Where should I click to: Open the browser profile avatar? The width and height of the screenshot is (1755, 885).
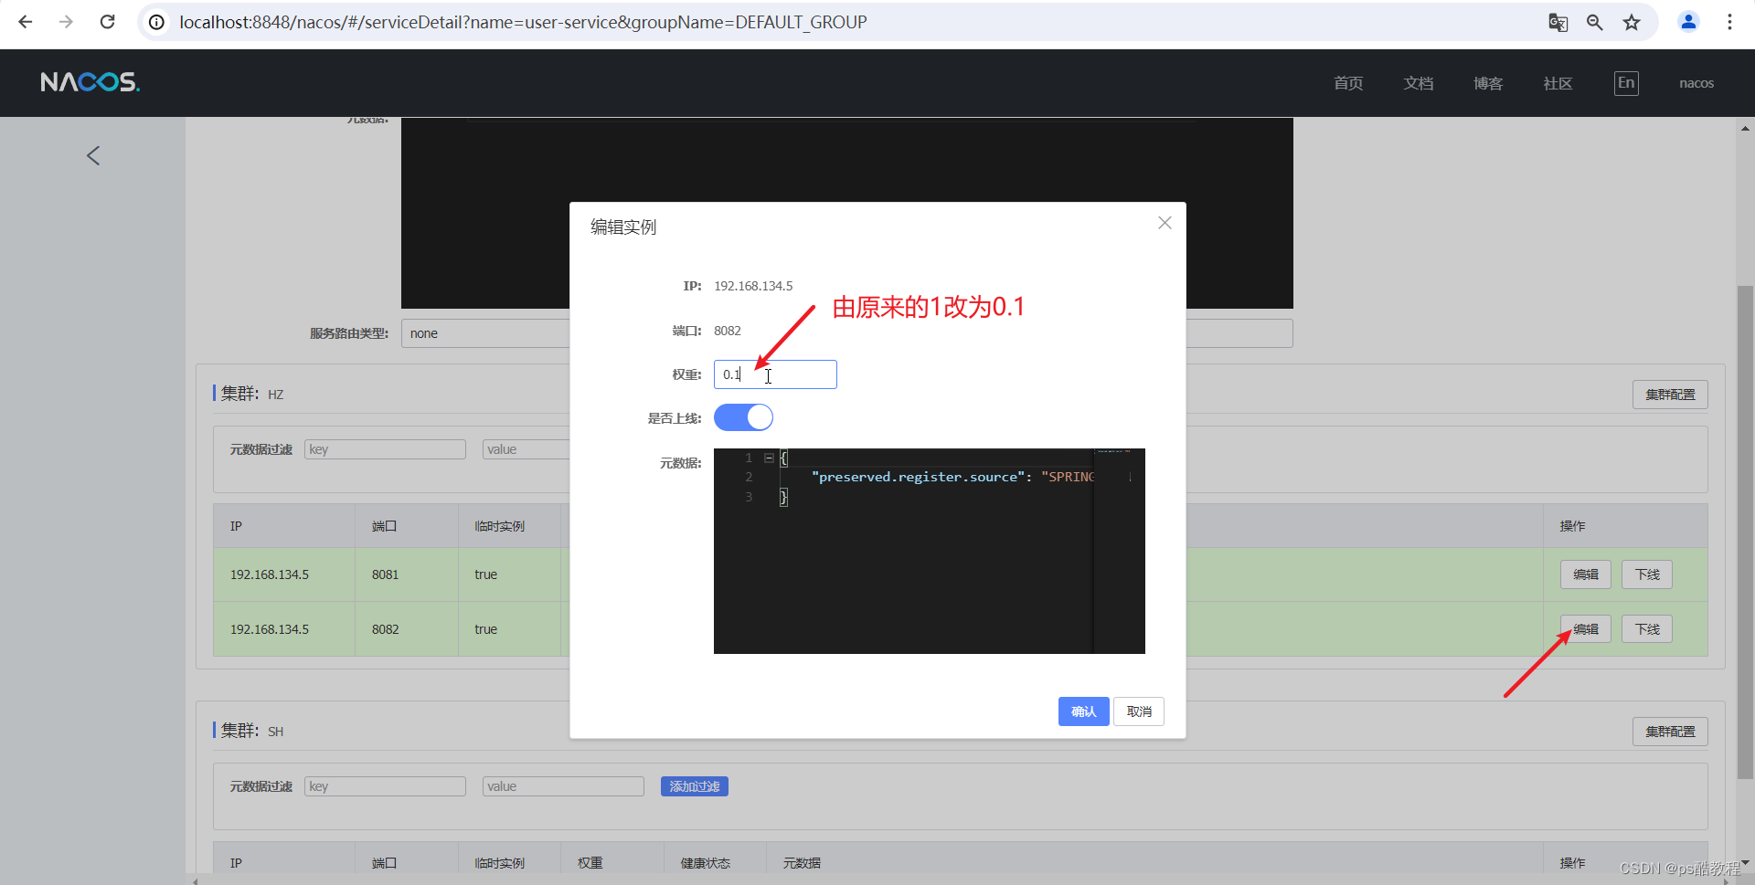(1688, 22)
